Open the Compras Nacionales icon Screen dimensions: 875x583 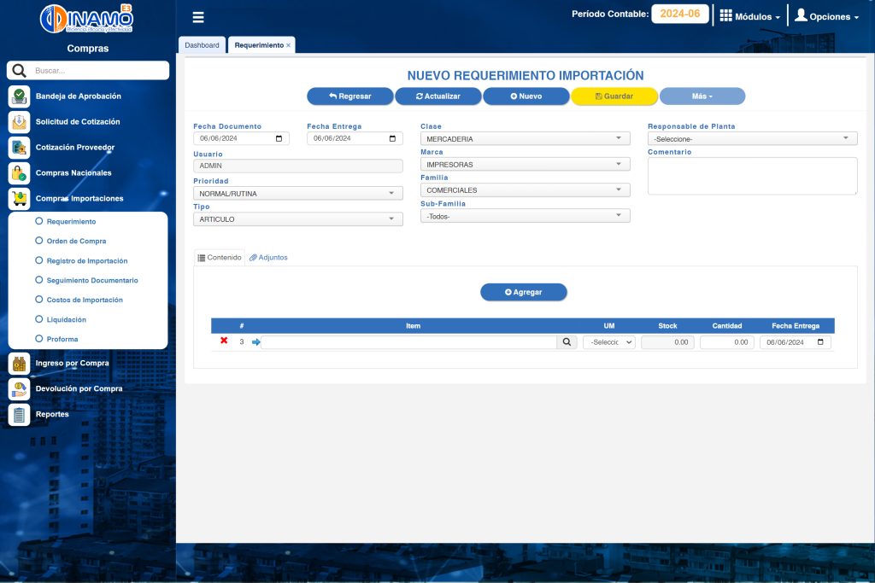click(x=19, y=173)
